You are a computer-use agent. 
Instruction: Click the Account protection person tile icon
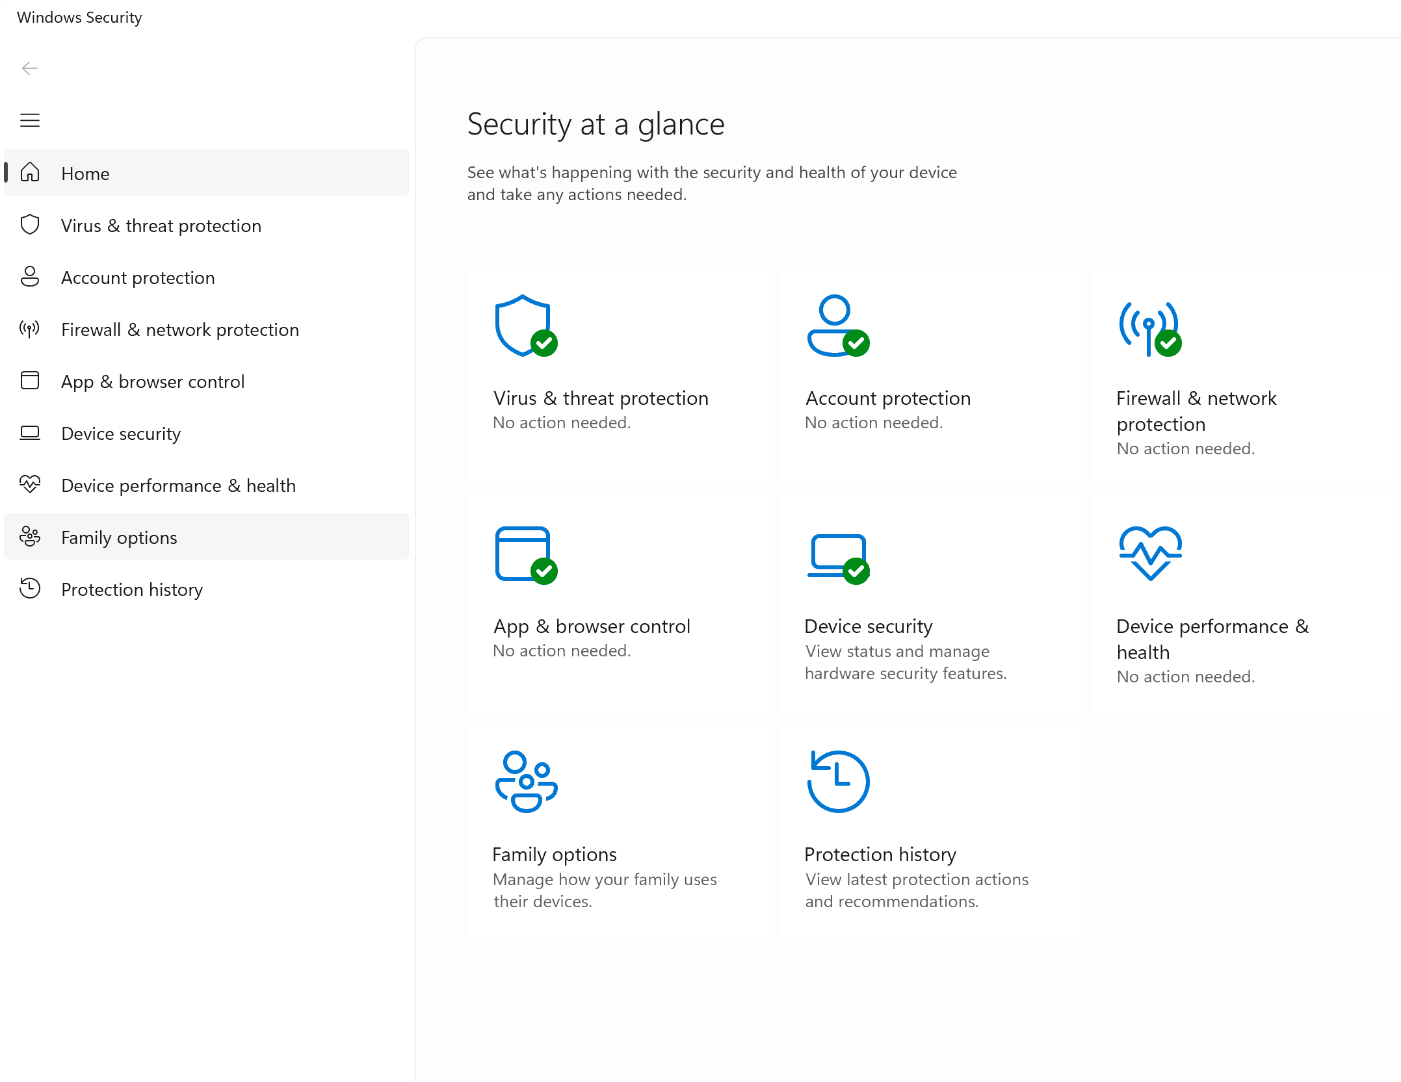pos(836,325)
